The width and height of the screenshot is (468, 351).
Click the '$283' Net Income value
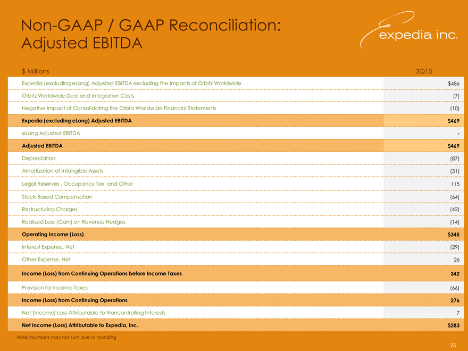[x=453, y=325]
